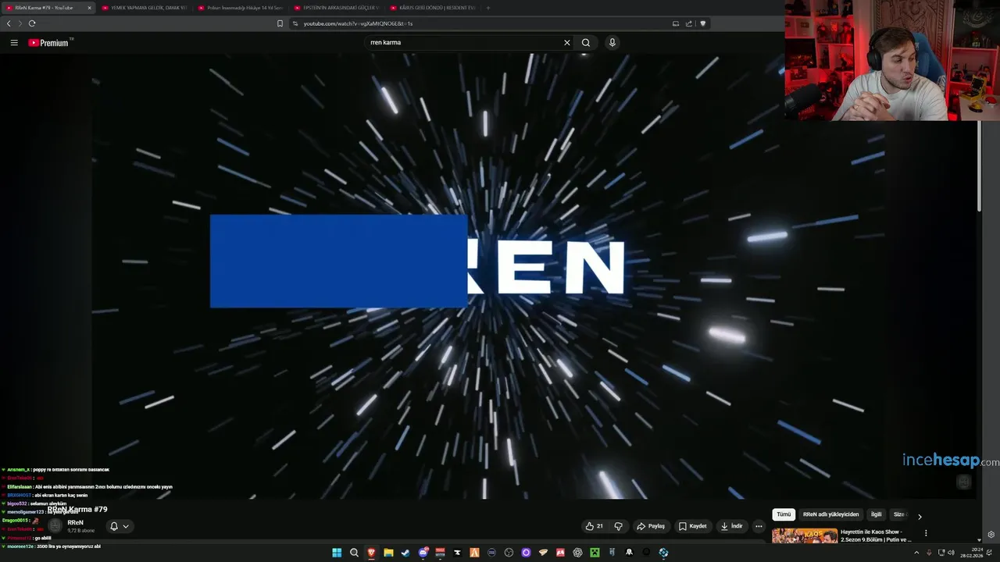Image resolution: width=1000 pixels, height=562 pixels.
Task: Switch to the 'Polisin İnanmadığı Hikâye' tab
Action: pyautogui.click(x=240, y=8)
